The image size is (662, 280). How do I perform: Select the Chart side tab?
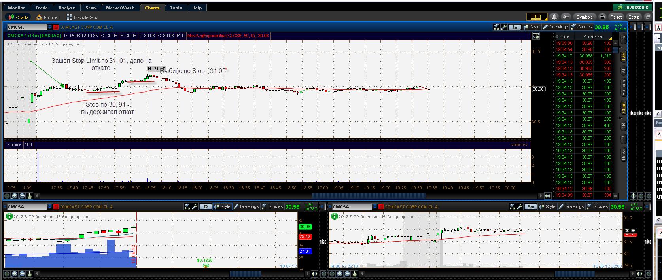tap(624, 108)
